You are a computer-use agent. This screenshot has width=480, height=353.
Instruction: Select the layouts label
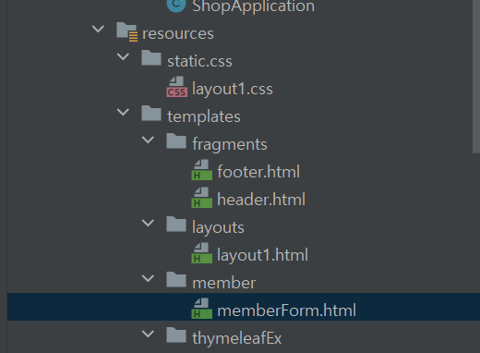click(218, 228)
